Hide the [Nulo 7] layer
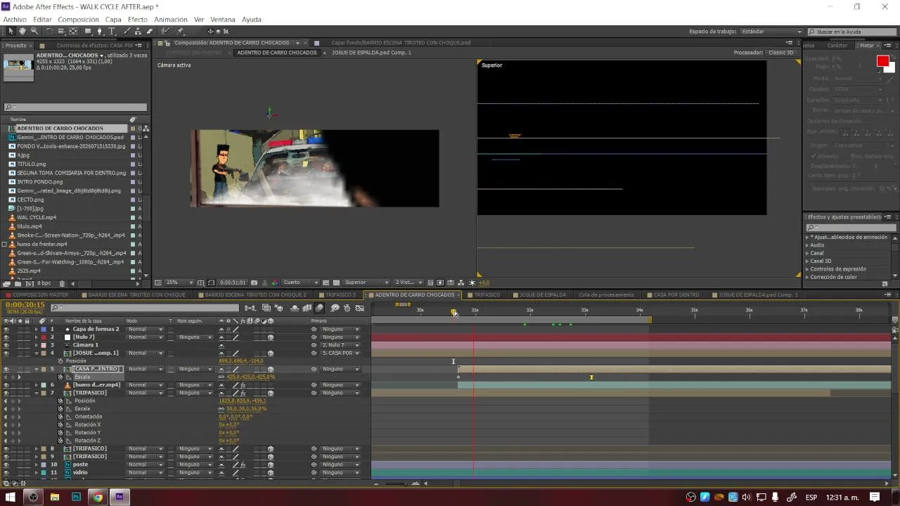This screenshot has height=506, width=900. pos(6,337)
